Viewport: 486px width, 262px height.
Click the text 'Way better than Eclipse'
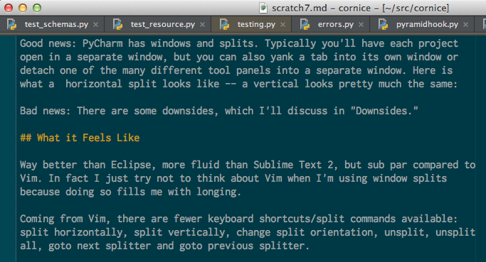[85, 165]
